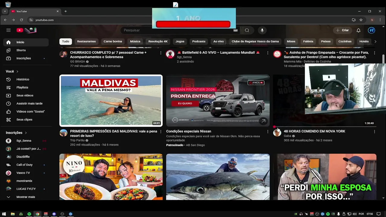Screen dimensions: 386x217
Task: Show more filter chips with right arrow
Action: click(375, 41)
